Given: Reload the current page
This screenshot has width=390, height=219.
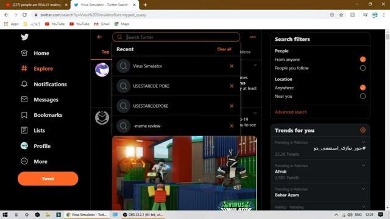Looking at the screenshot, I should pos(24,15).
